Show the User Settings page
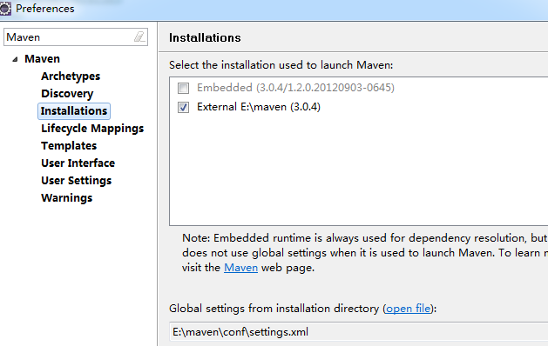Image resolution: width=548 pixels, height=346 pixels. pos(76,181)
